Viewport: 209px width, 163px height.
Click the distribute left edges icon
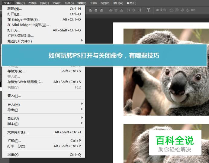(128, 10)
